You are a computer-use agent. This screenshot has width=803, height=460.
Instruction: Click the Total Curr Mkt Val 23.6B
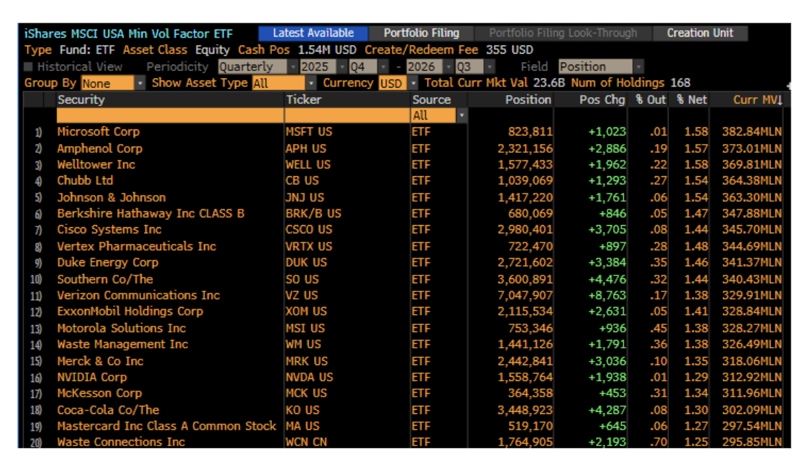(494, 83)
